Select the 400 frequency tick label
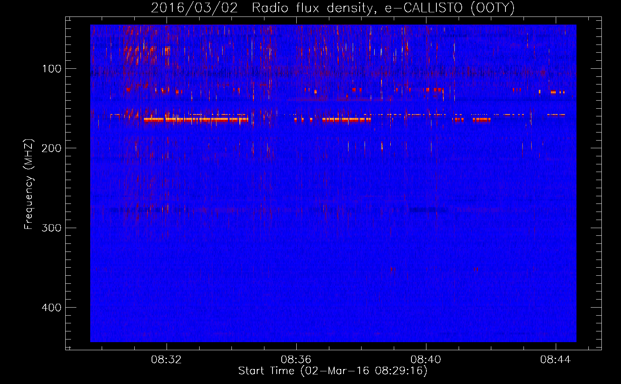Screen dimensions: 621x384 [x=52, y=308]
